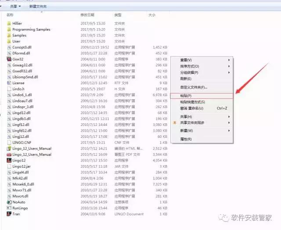281x230 pixels.
Task: Click the 新建文件夹 toolbar button
Action: (x=38, y=7)
